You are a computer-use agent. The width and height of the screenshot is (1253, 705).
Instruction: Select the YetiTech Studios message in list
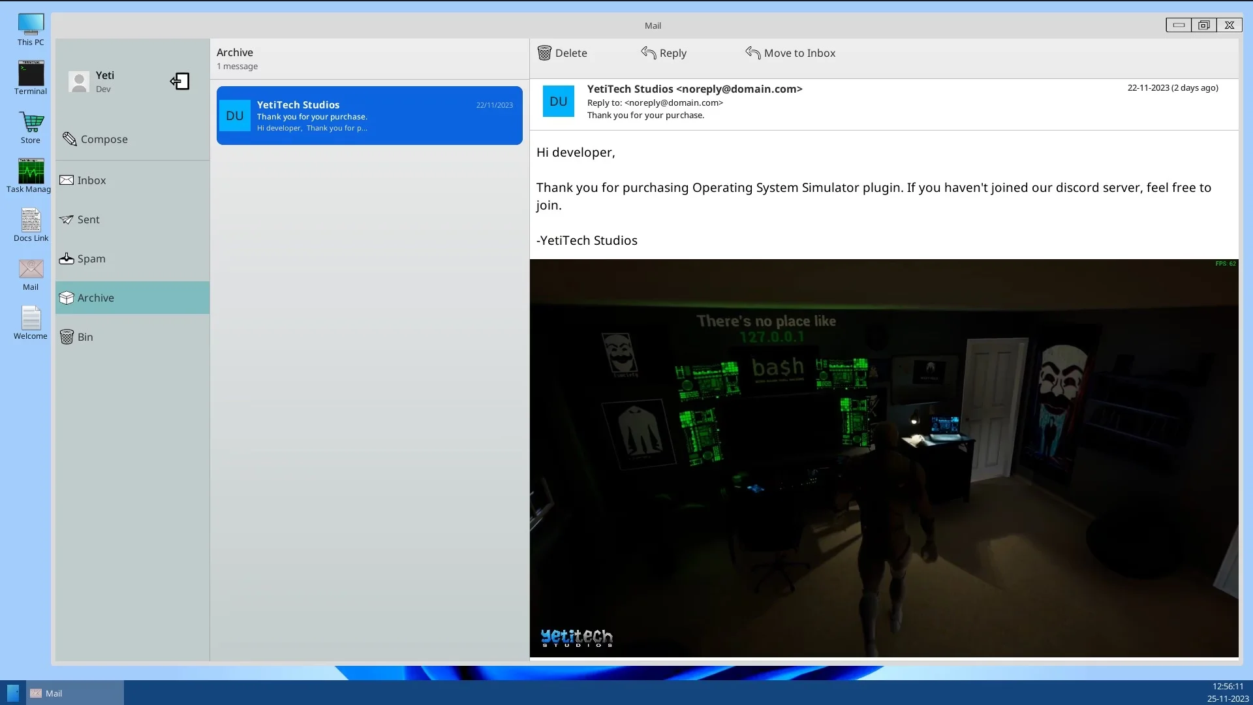tap(369, 116)
